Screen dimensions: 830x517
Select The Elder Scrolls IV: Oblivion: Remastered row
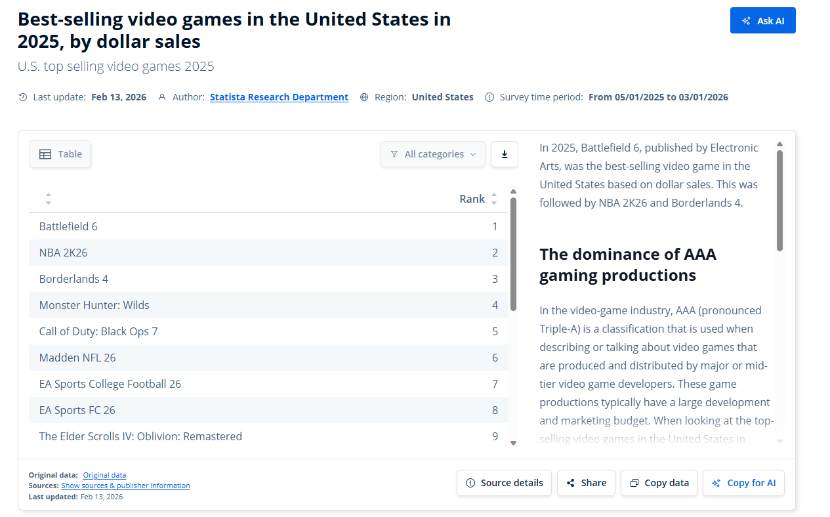pyautogui.click(x=268, y=436)
